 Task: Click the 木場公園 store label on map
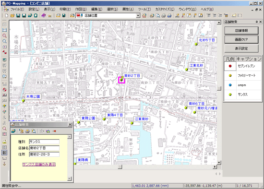coord(33,96)
